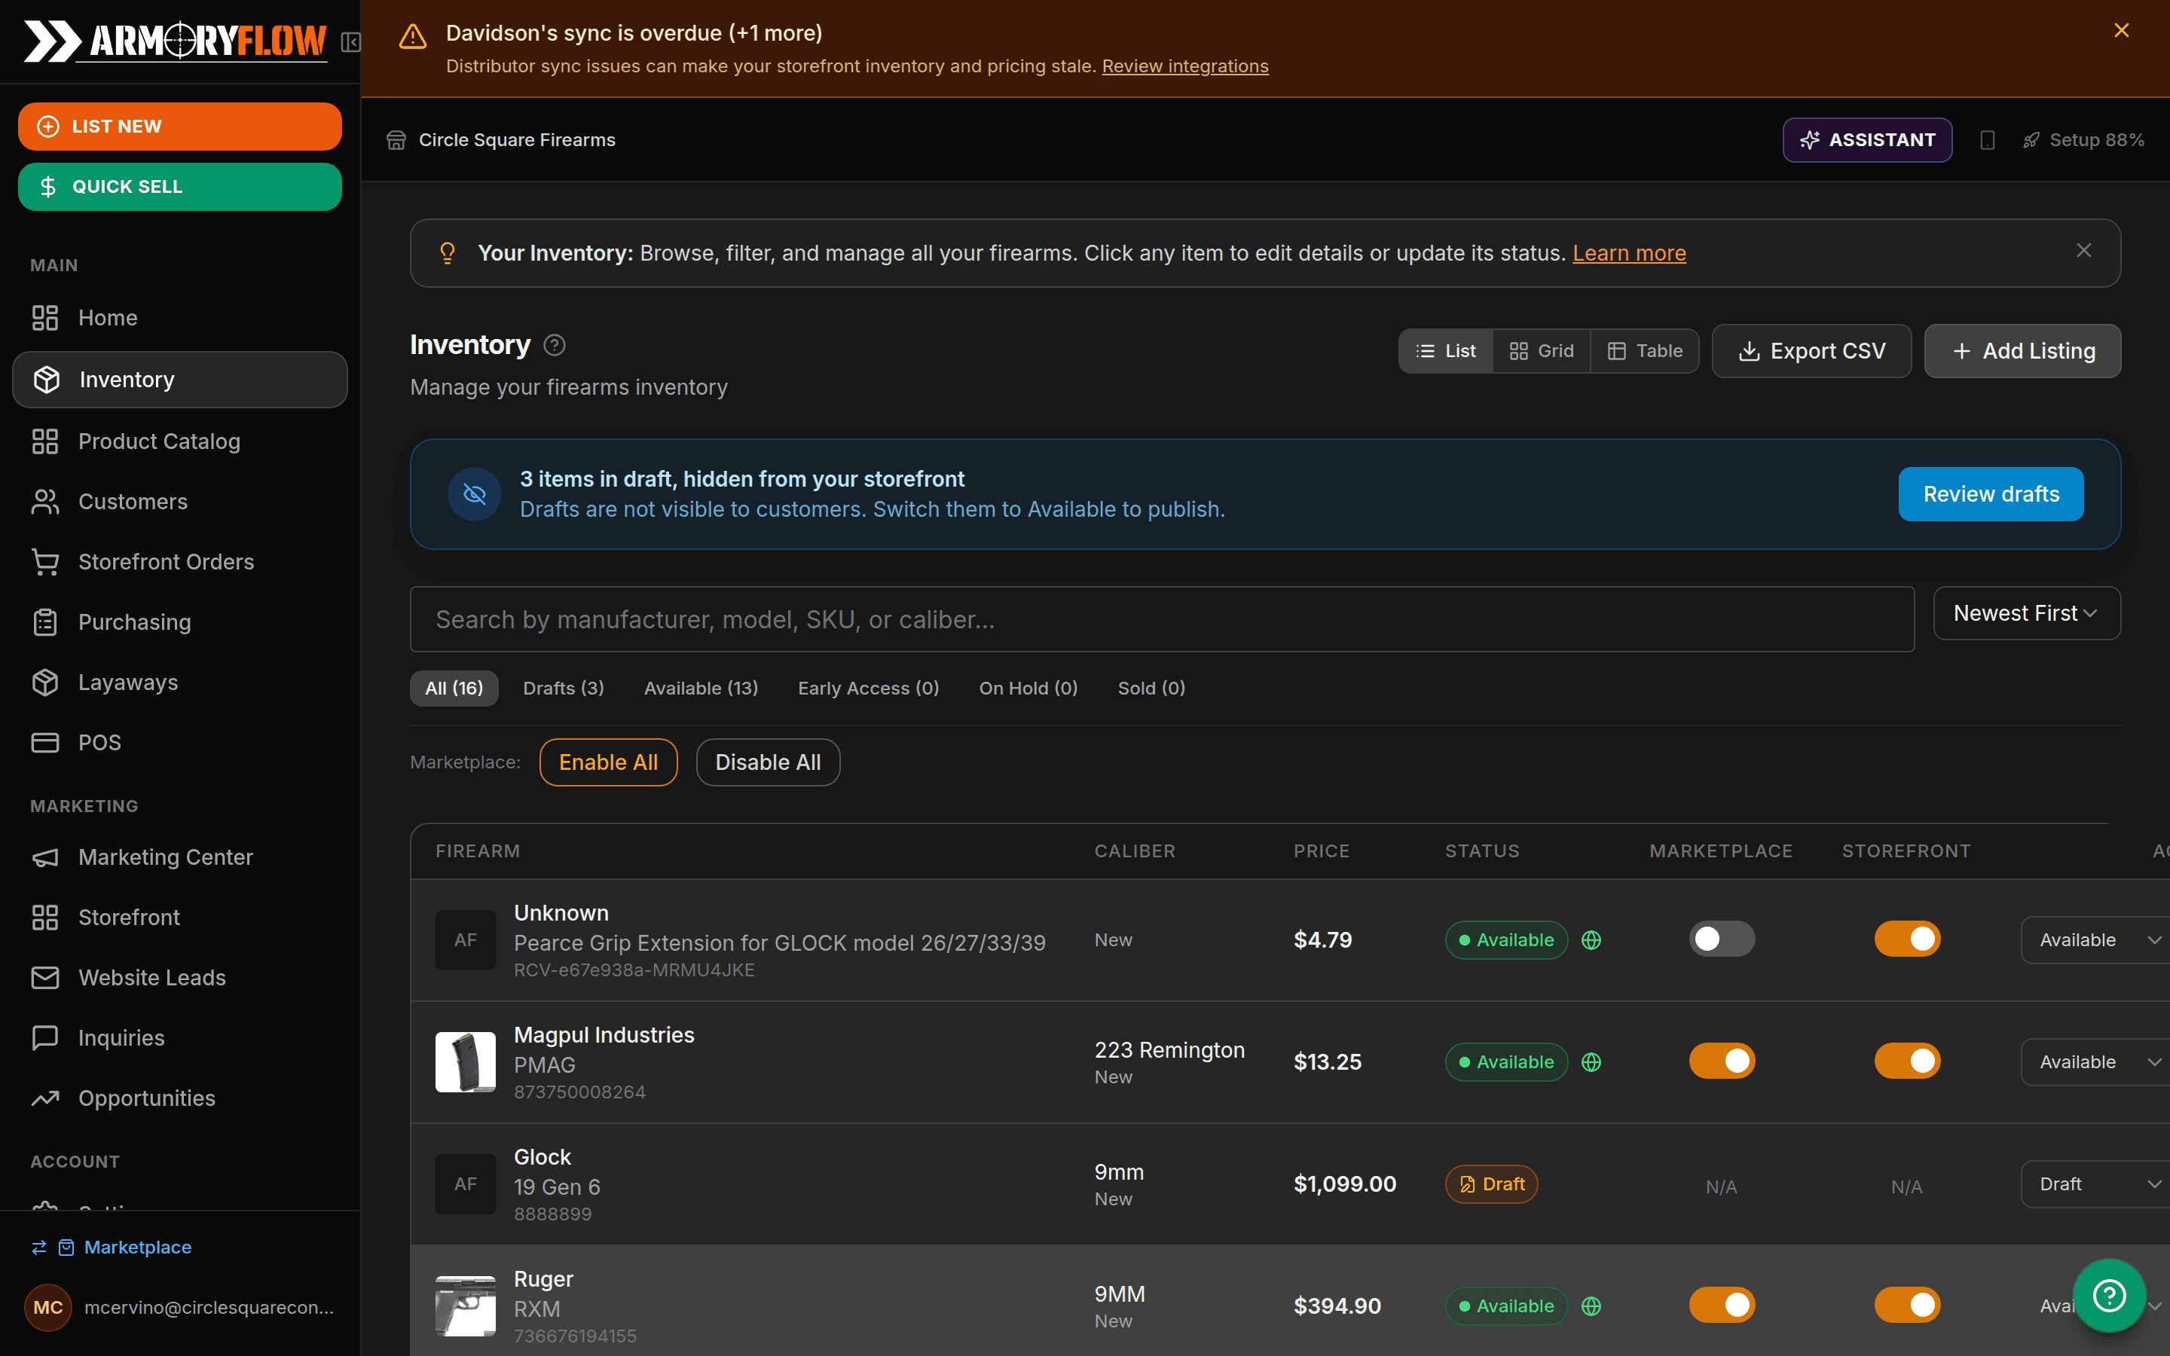The width and height of the screenshot is (2170, 1356).
Task: Click the Inventory help question icon
Action: coord(554,345)
